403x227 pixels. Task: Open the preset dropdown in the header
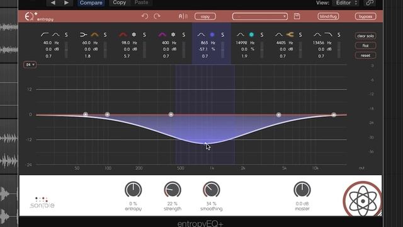260,16
